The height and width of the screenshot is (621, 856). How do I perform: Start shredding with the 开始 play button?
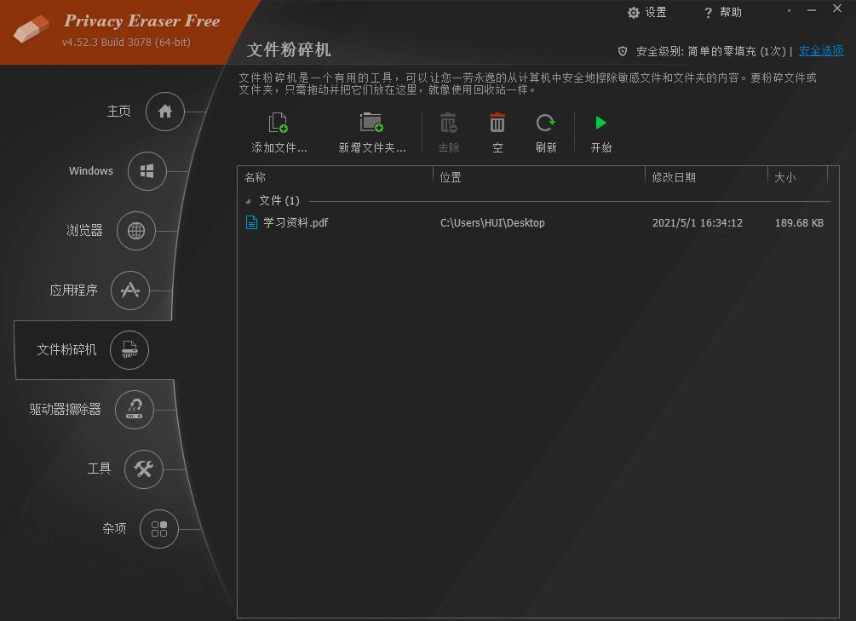[600, 123]
